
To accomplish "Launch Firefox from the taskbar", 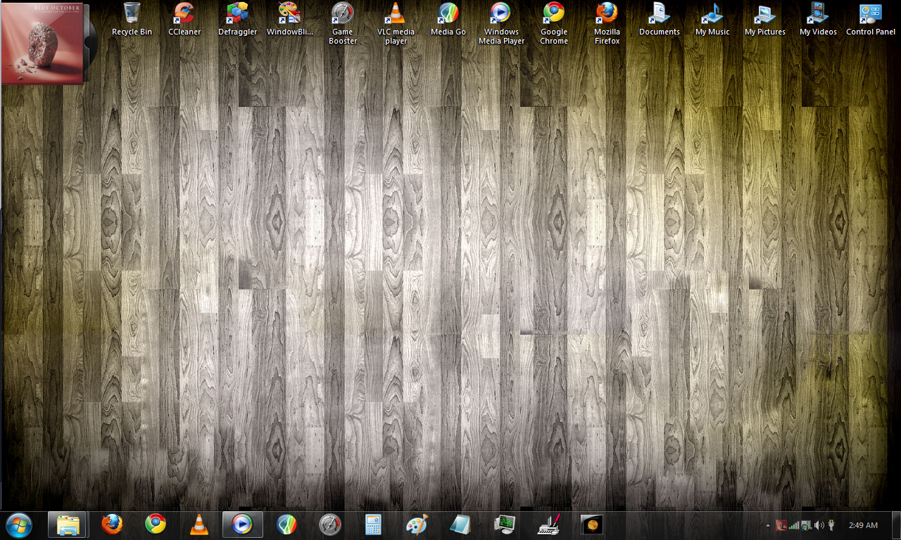I will click(x=111, y=525).
